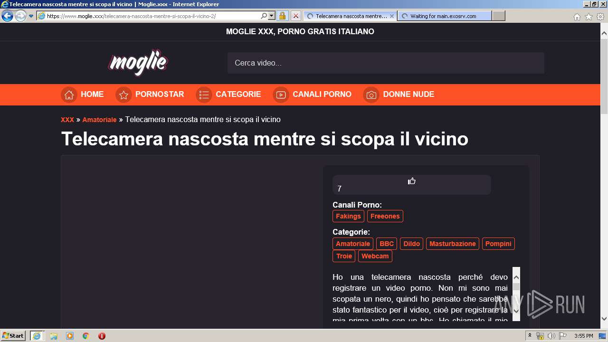This screenshot has width=608, height=342.
Task: Open the File Explorer folder taskbar icon
Action: point(54,336)
